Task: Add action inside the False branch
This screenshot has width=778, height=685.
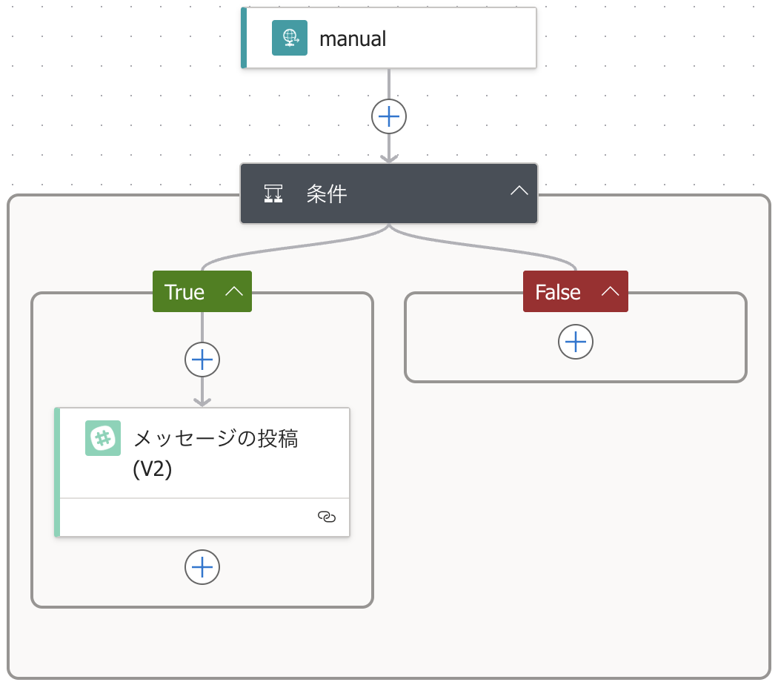Action: click(x=576, y=342)
